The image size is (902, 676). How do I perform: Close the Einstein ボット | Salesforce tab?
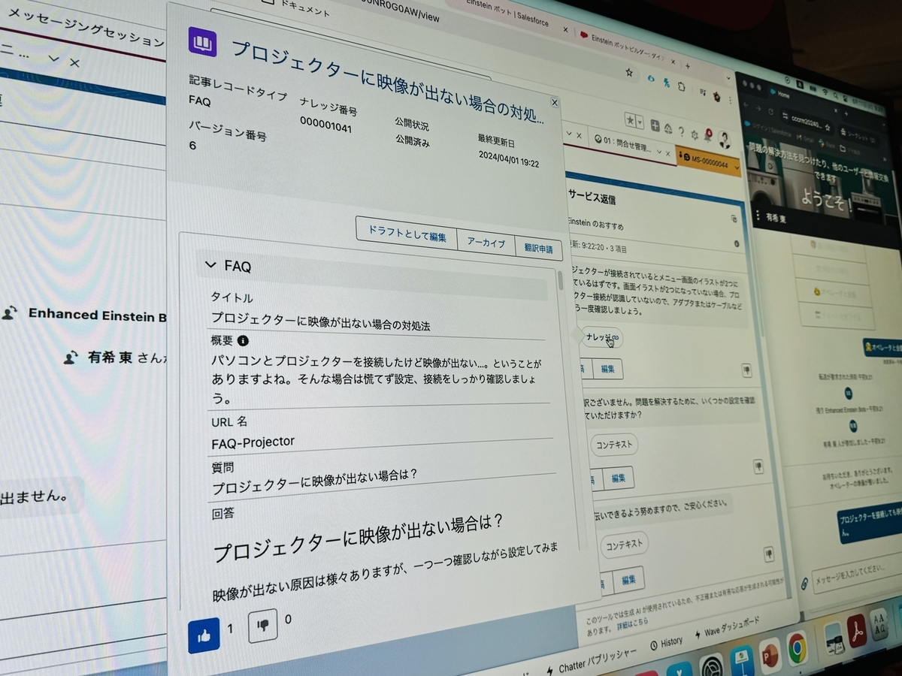(x=565, y=31)
